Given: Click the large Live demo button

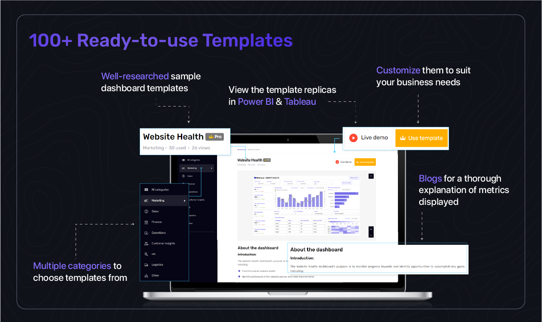Looking at the screenshot, I should pyautogui.click(x=368, y=138).
